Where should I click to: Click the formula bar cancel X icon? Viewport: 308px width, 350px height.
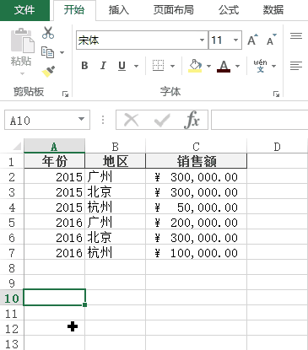(x=132, y=121)
